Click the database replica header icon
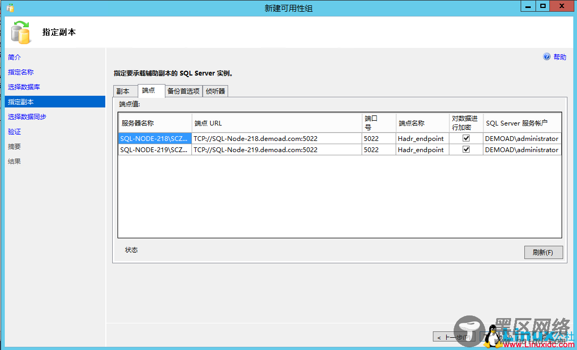 pyautogui.click(x=21, y=32)
